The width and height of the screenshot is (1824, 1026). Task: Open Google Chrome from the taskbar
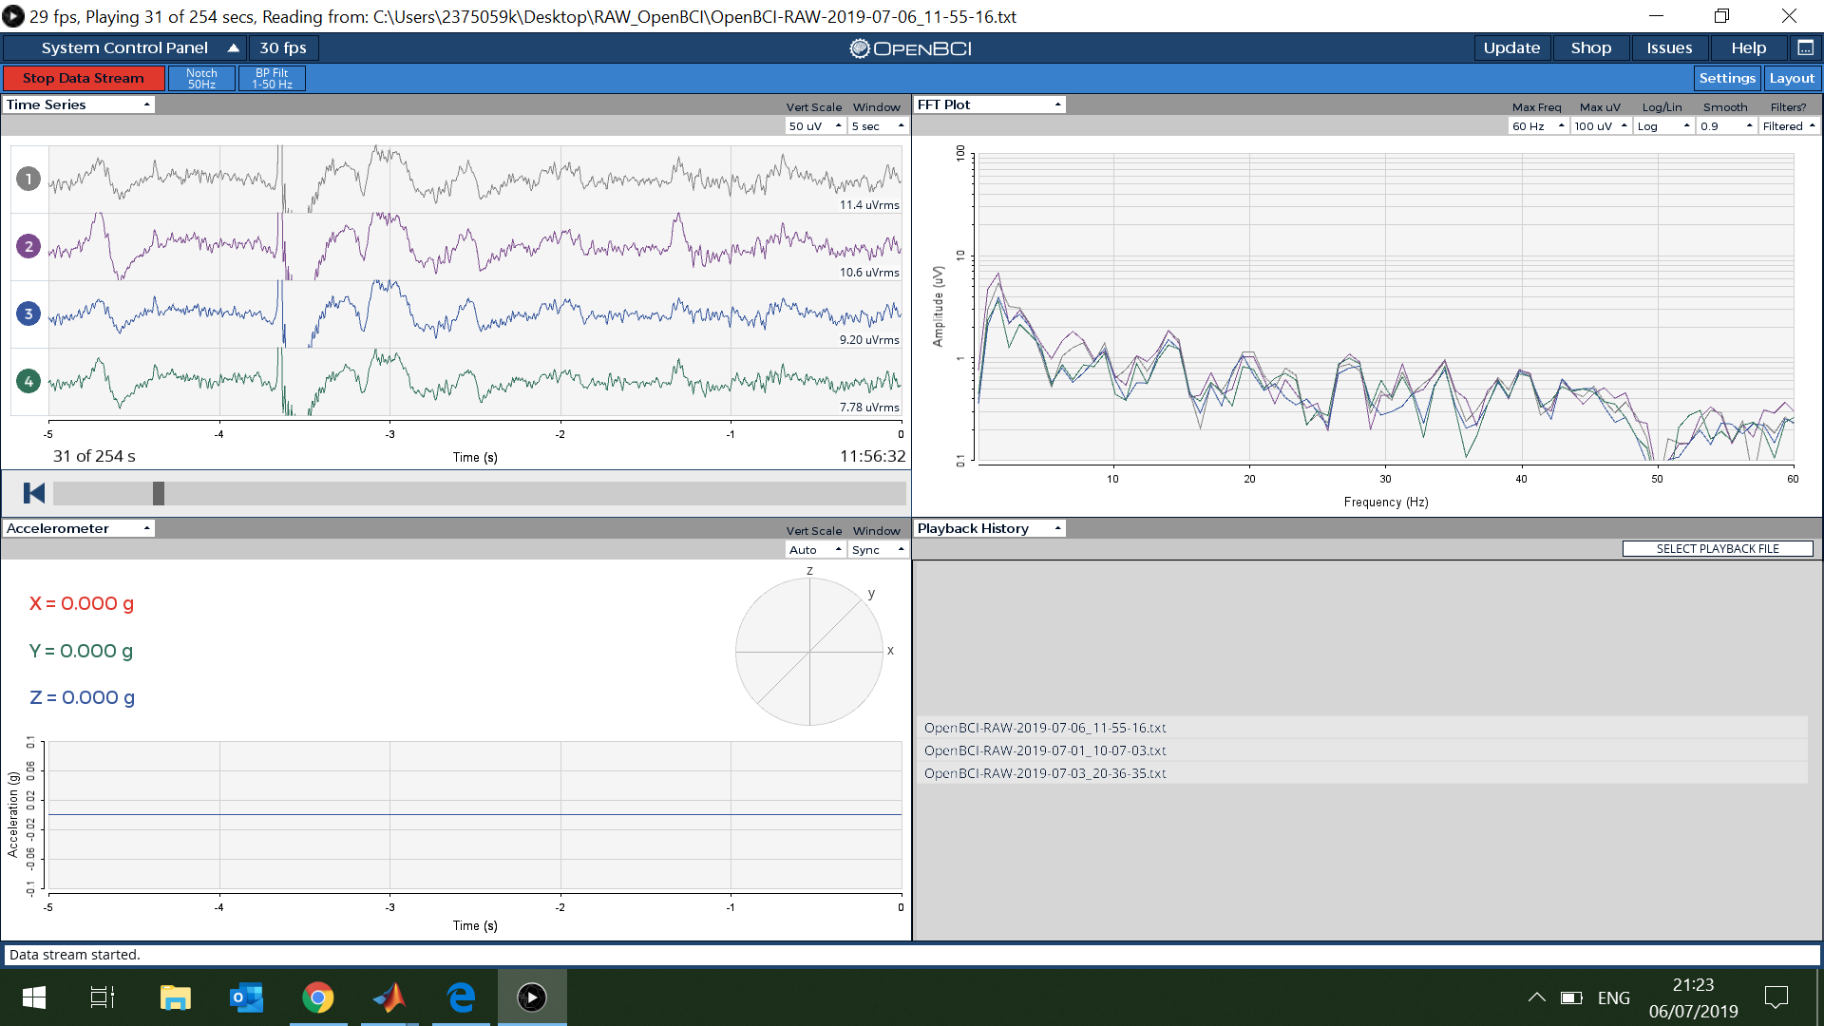[x=318, y=997]
